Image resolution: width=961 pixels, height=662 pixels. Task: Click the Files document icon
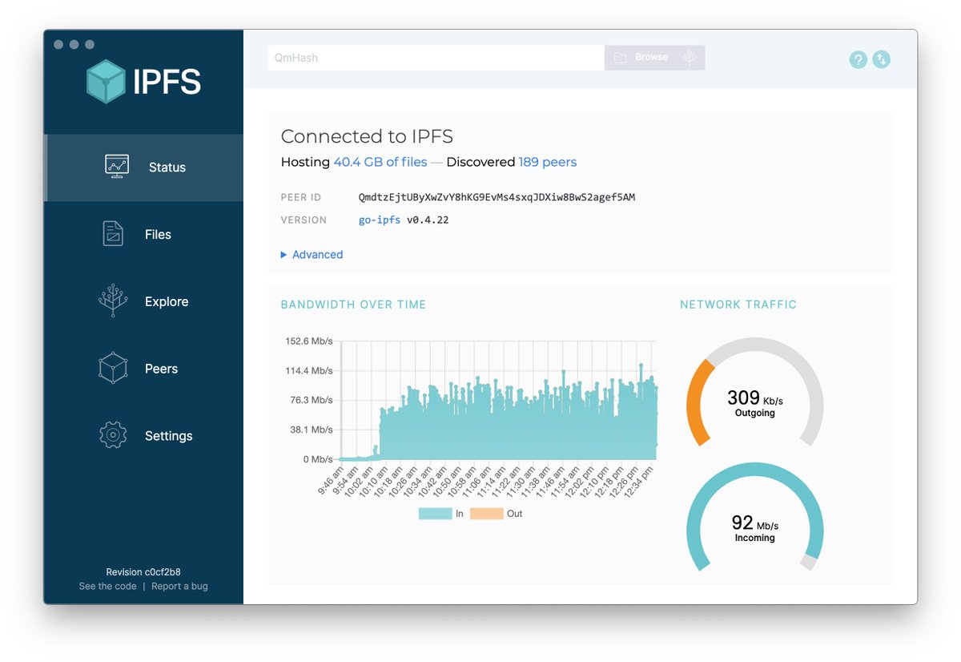point(114,234)
